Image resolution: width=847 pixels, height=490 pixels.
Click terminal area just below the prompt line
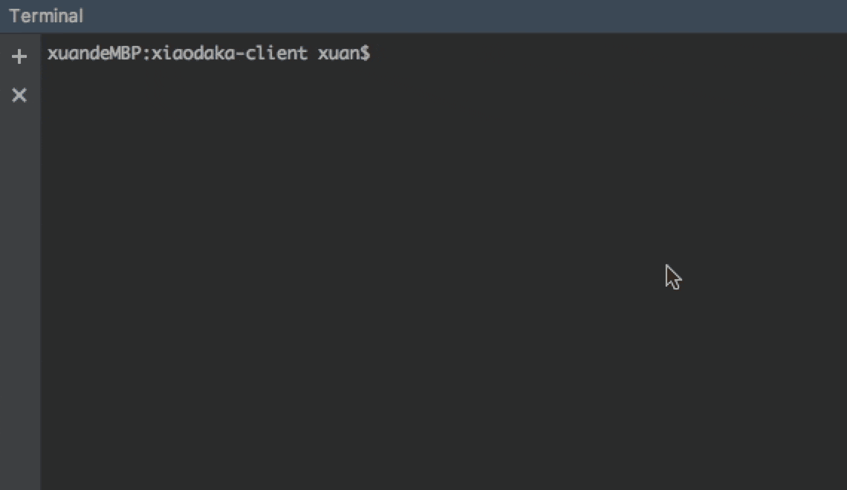coord(216,76)
